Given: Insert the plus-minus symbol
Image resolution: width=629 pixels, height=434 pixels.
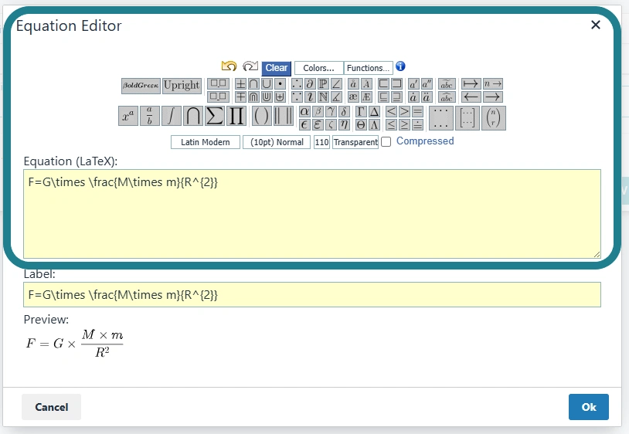Looking at the screenshot, I should pos(240,83).
